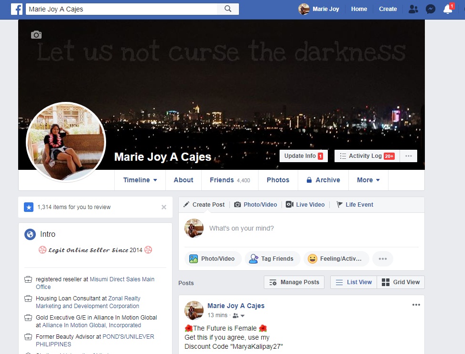Click the 13 mins post timestamp
Viewport: 465px width, 354px height.
click(217, 315)
